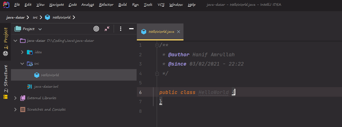Click 'Hanif Amrullah' text in comment
Image resolution: width=342 pixels, height=127 pixels.
click(x=214, y=55)
